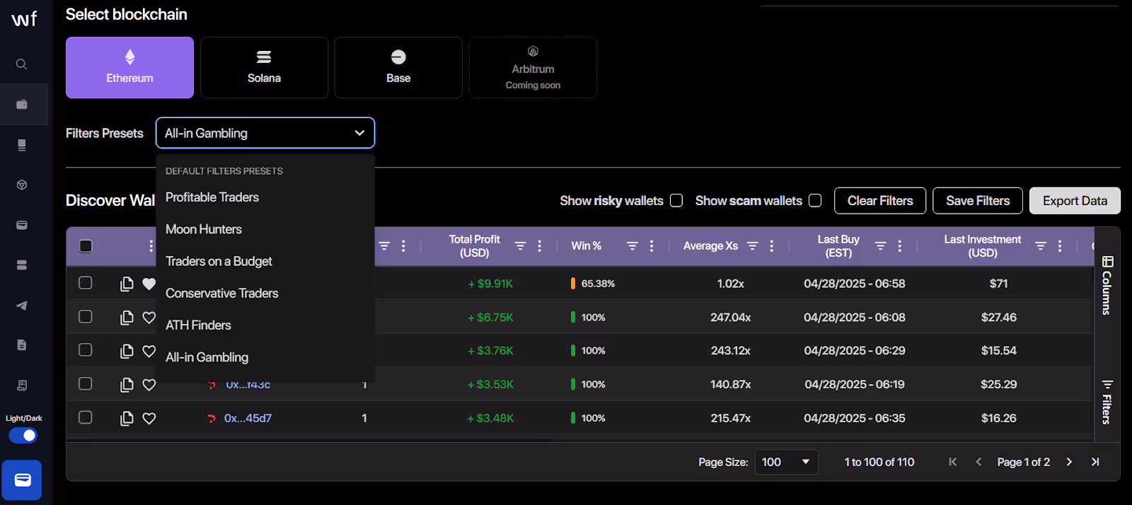Click the 247.04x Average Xs value
Image resolution: width=1132 pixels, height=505 pixels.
coord(730,318)
